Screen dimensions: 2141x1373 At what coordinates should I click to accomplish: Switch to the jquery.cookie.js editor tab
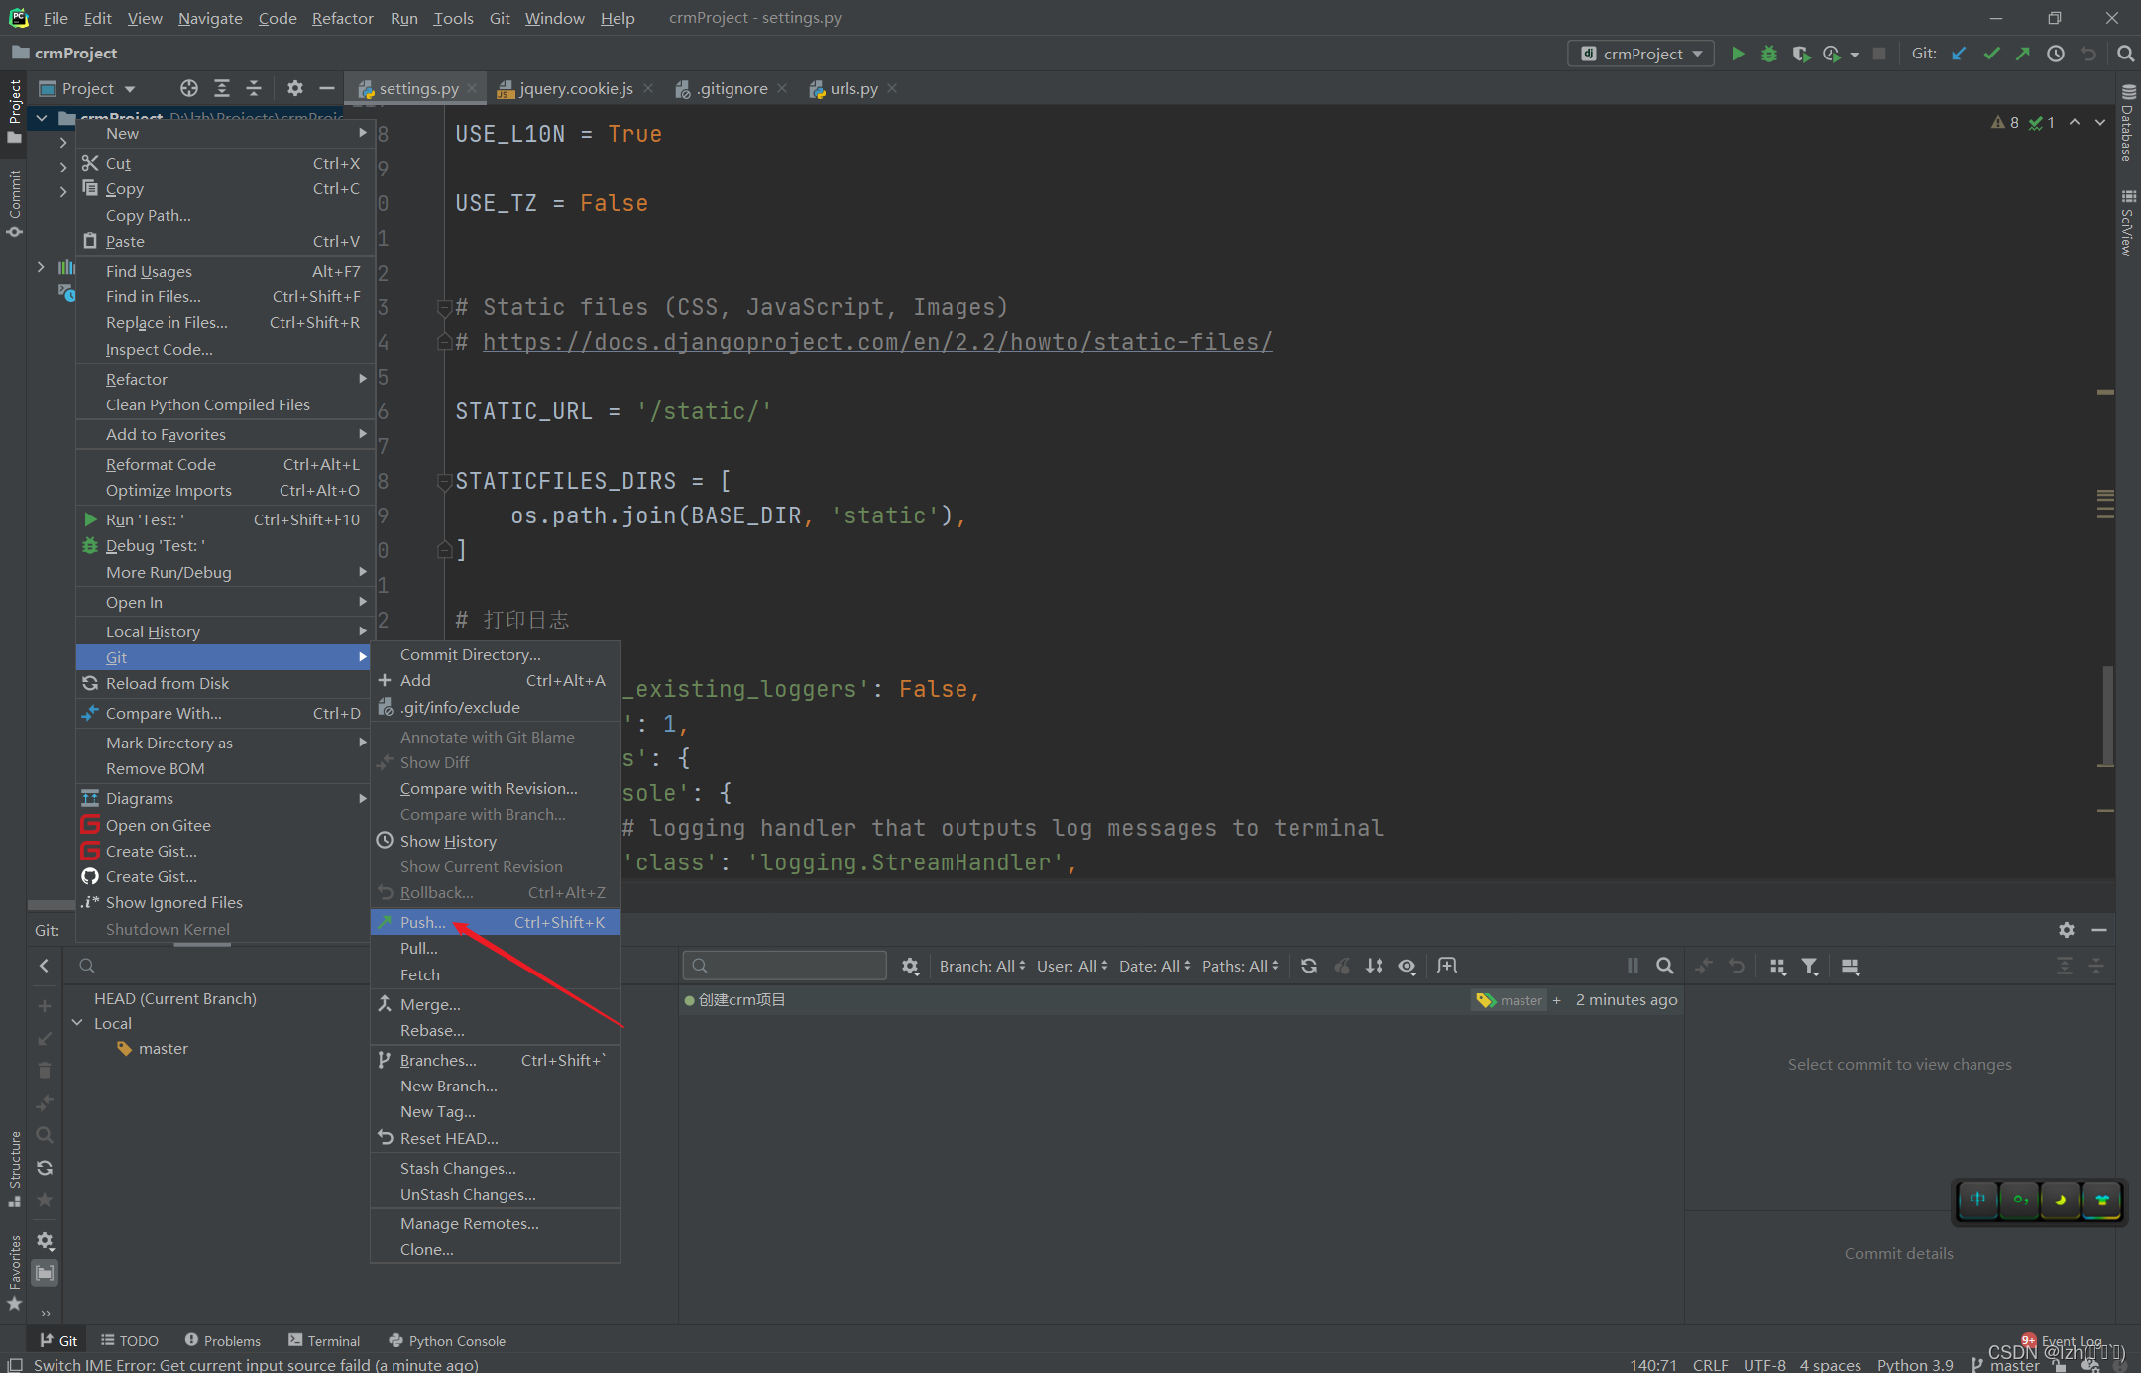pyautogui.click(x=573, y=88)
